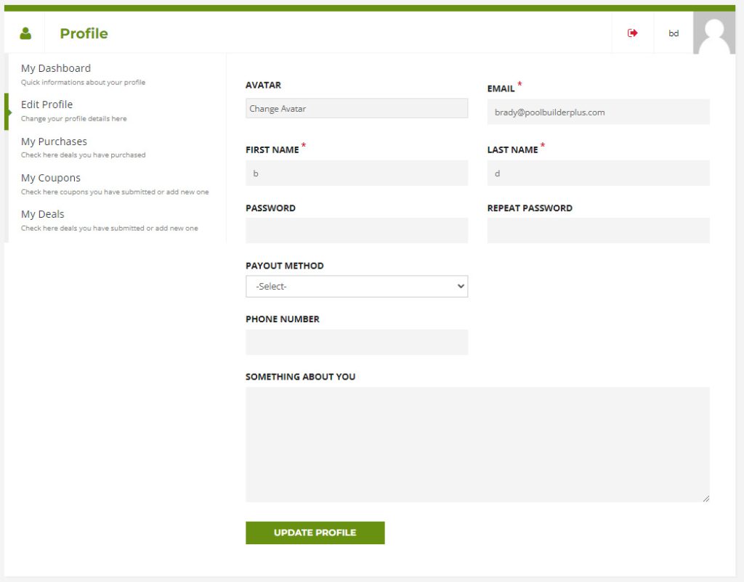744x582 pixels.
Task: Click the bd username in header
Action: tap(674, 33)
